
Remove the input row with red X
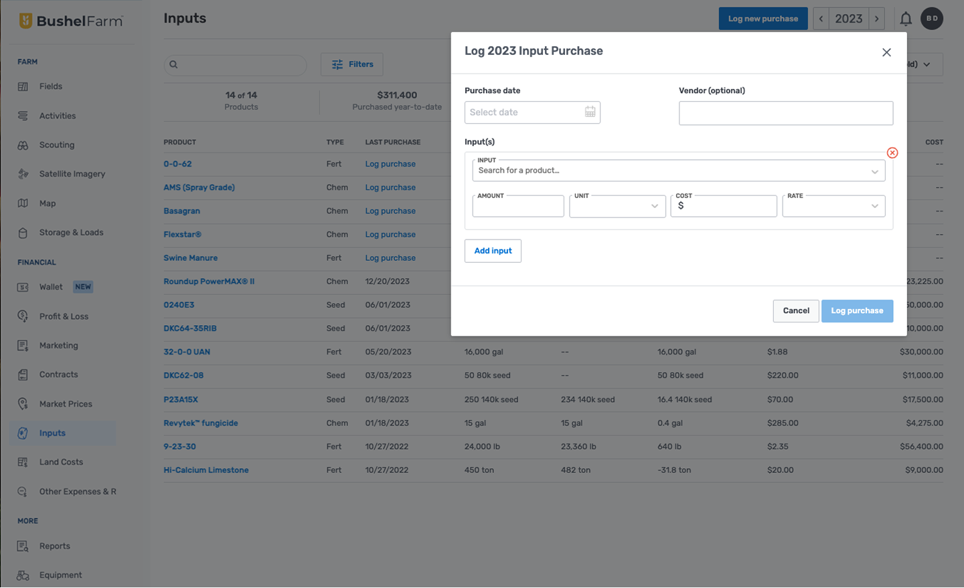click(892, 153)
